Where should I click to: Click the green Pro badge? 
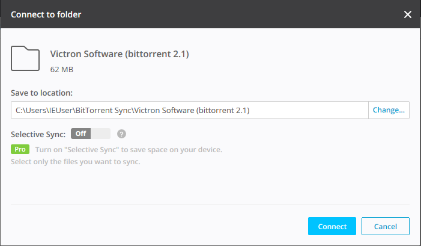point(20,149)
